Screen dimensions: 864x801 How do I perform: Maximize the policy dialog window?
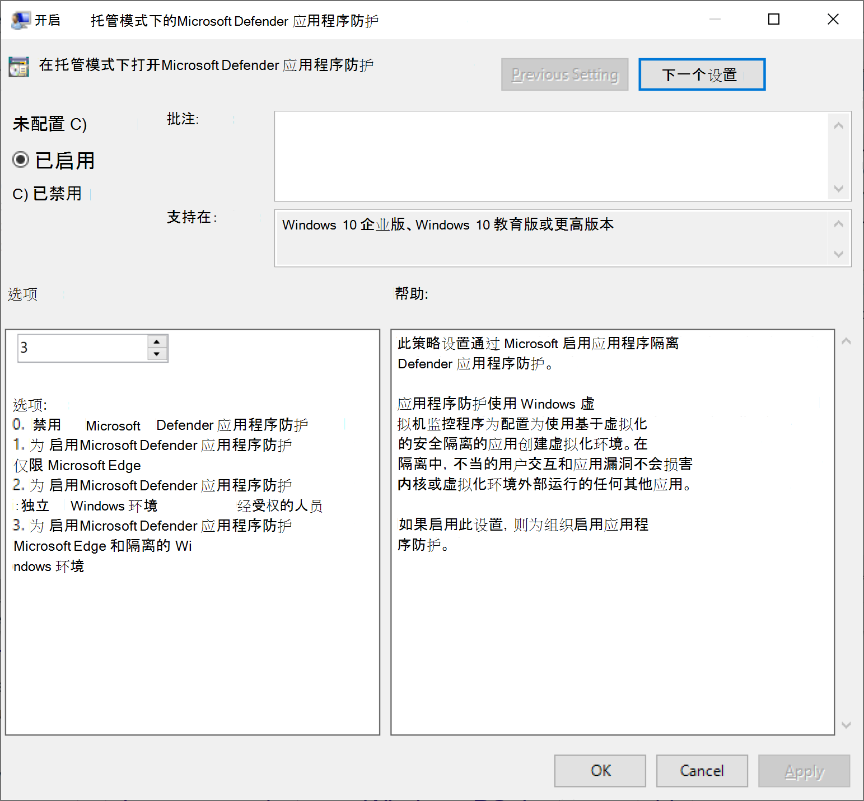pos(774,20)
